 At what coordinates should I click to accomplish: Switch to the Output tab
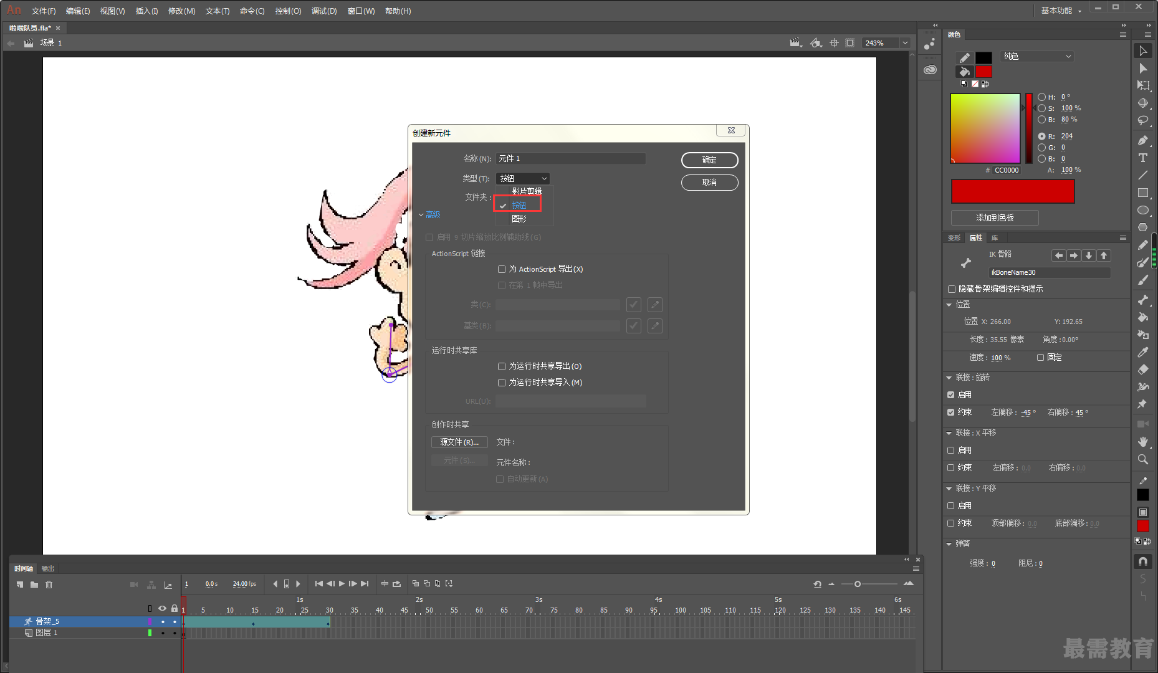(x=48, y=569)
